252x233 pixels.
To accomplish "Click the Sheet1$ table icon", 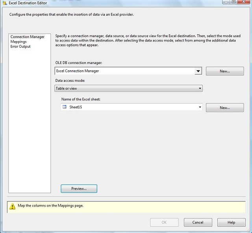I will (65, 107).
